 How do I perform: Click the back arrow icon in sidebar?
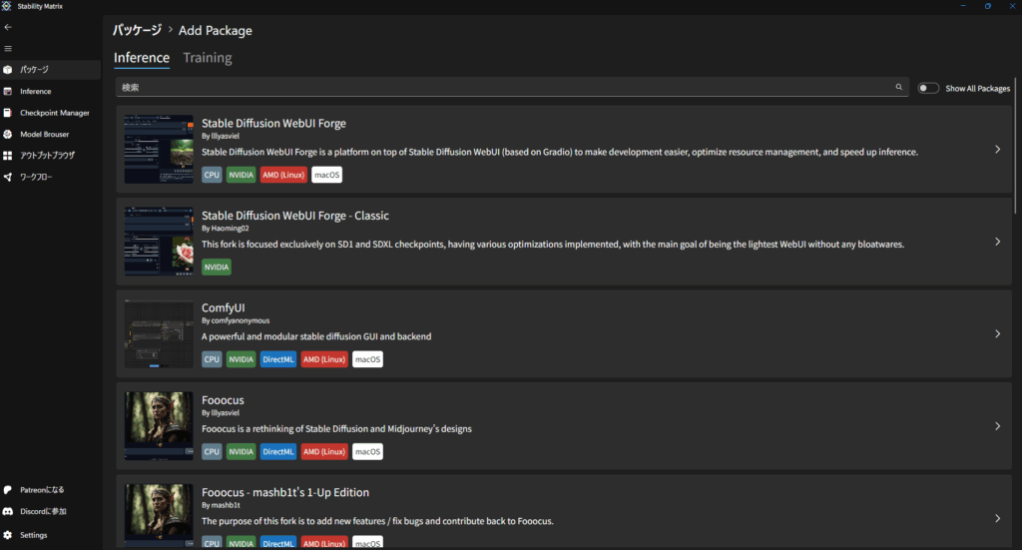[x=8, y=27]
